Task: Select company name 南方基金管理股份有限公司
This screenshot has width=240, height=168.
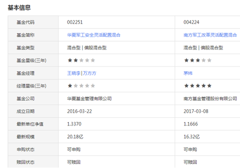Action: [x=210, y=98]
